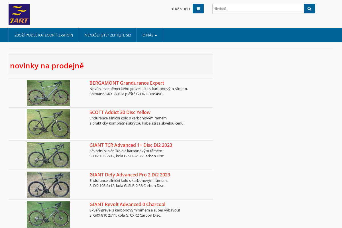Click the caret arrow beside O nás
Image resolution: width=342 pixels, height=228 pixels.
click(x=156, y=35)
